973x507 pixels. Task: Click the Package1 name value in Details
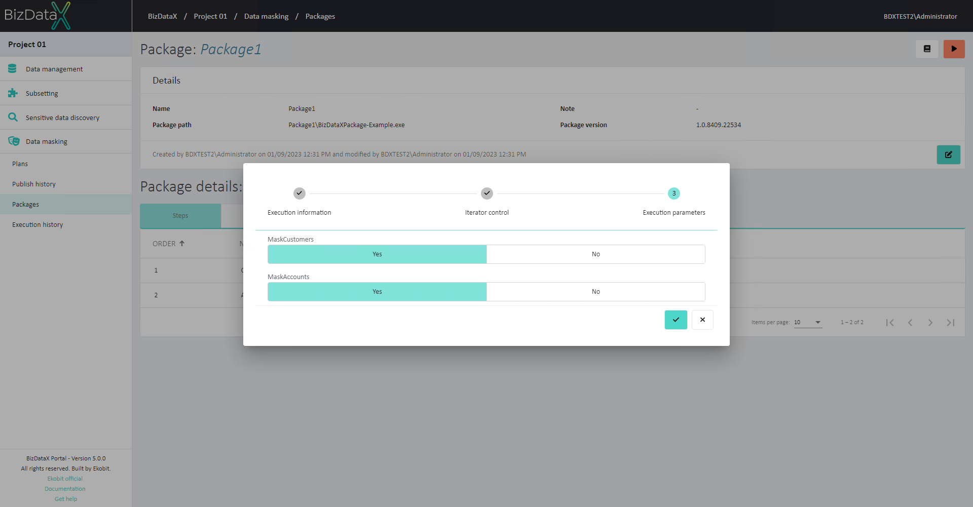[302, 109]
